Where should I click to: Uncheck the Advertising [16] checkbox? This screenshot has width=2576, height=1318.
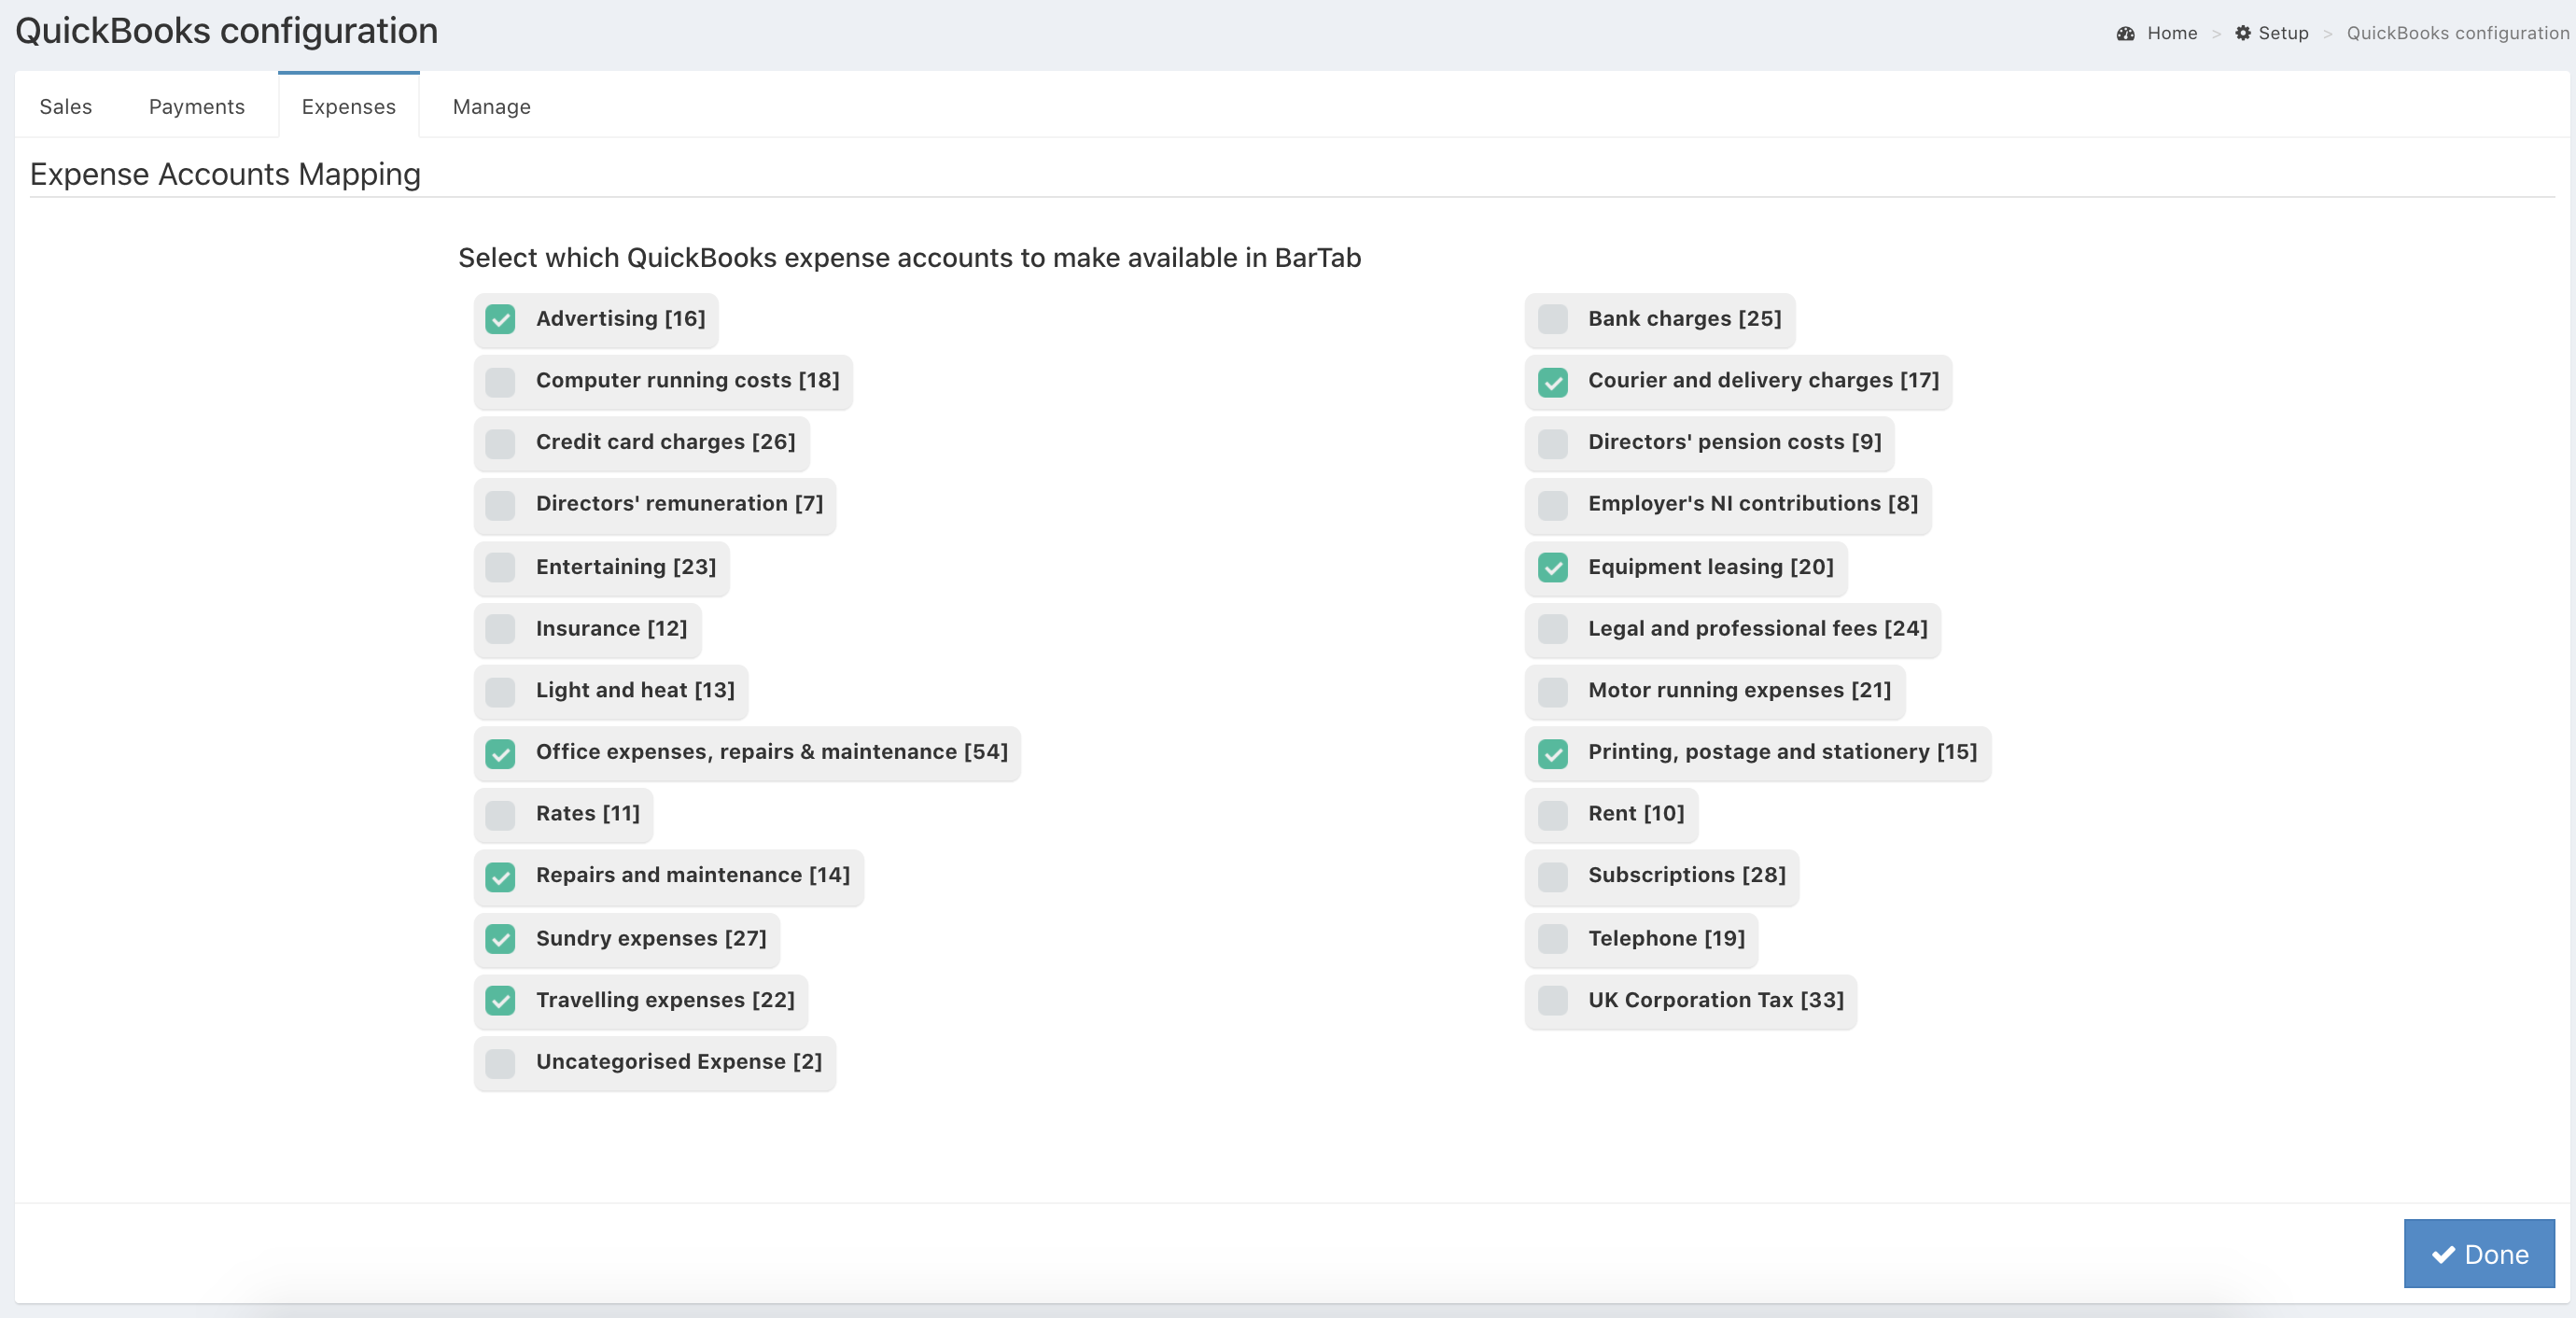[500, 319]
